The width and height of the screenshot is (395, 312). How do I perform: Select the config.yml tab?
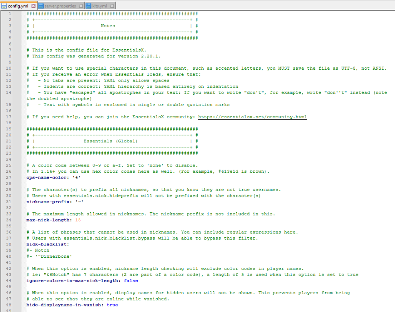pyautogui.click(x=17, y=6)
